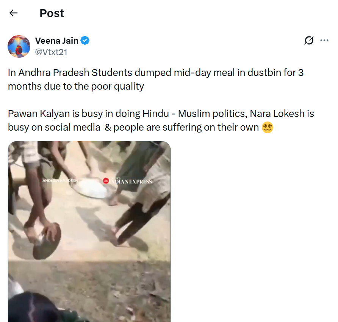Click the "ANDHRA PRADESH" video watermark label
Viewport: 338px width, 322px height.
(x=60, y=181)
